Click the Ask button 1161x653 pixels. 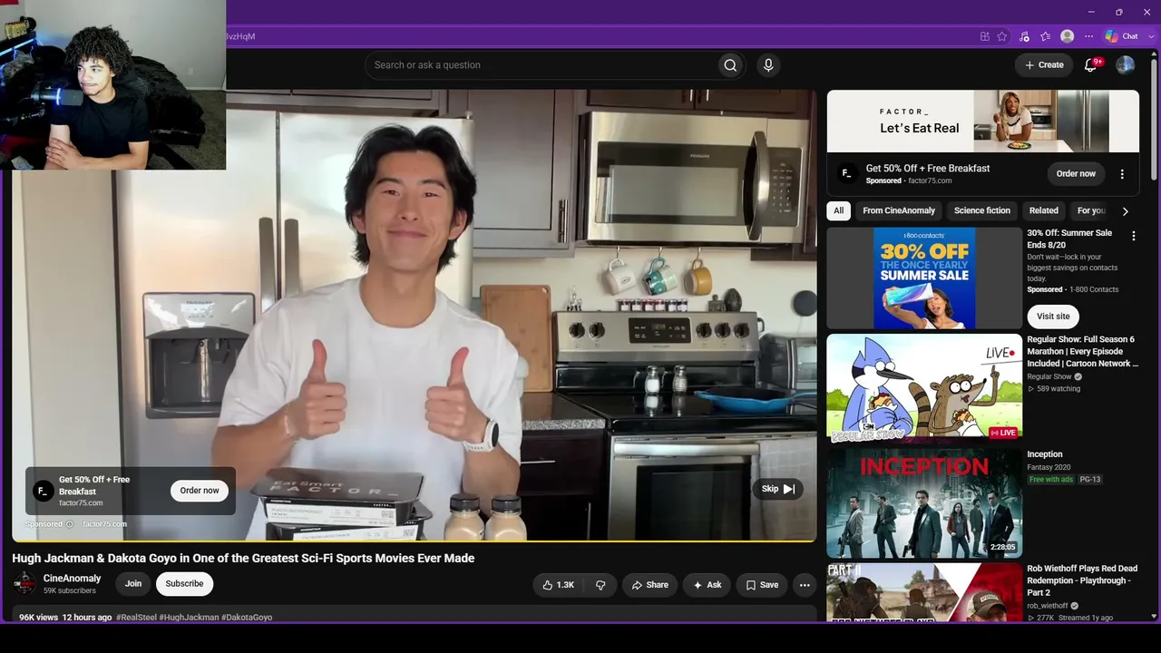tap(707, 585)
